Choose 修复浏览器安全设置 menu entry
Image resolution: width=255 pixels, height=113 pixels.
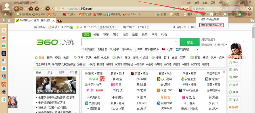coord(211,25)
